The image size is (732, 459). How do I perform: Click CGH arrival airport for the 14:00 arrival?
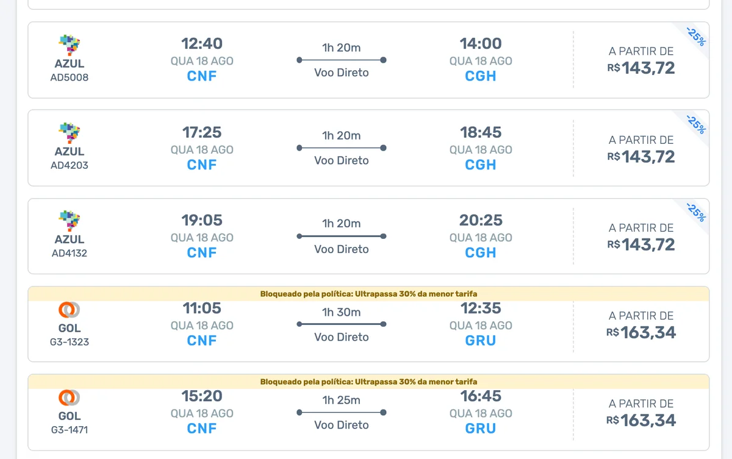[x=481, y=76]
